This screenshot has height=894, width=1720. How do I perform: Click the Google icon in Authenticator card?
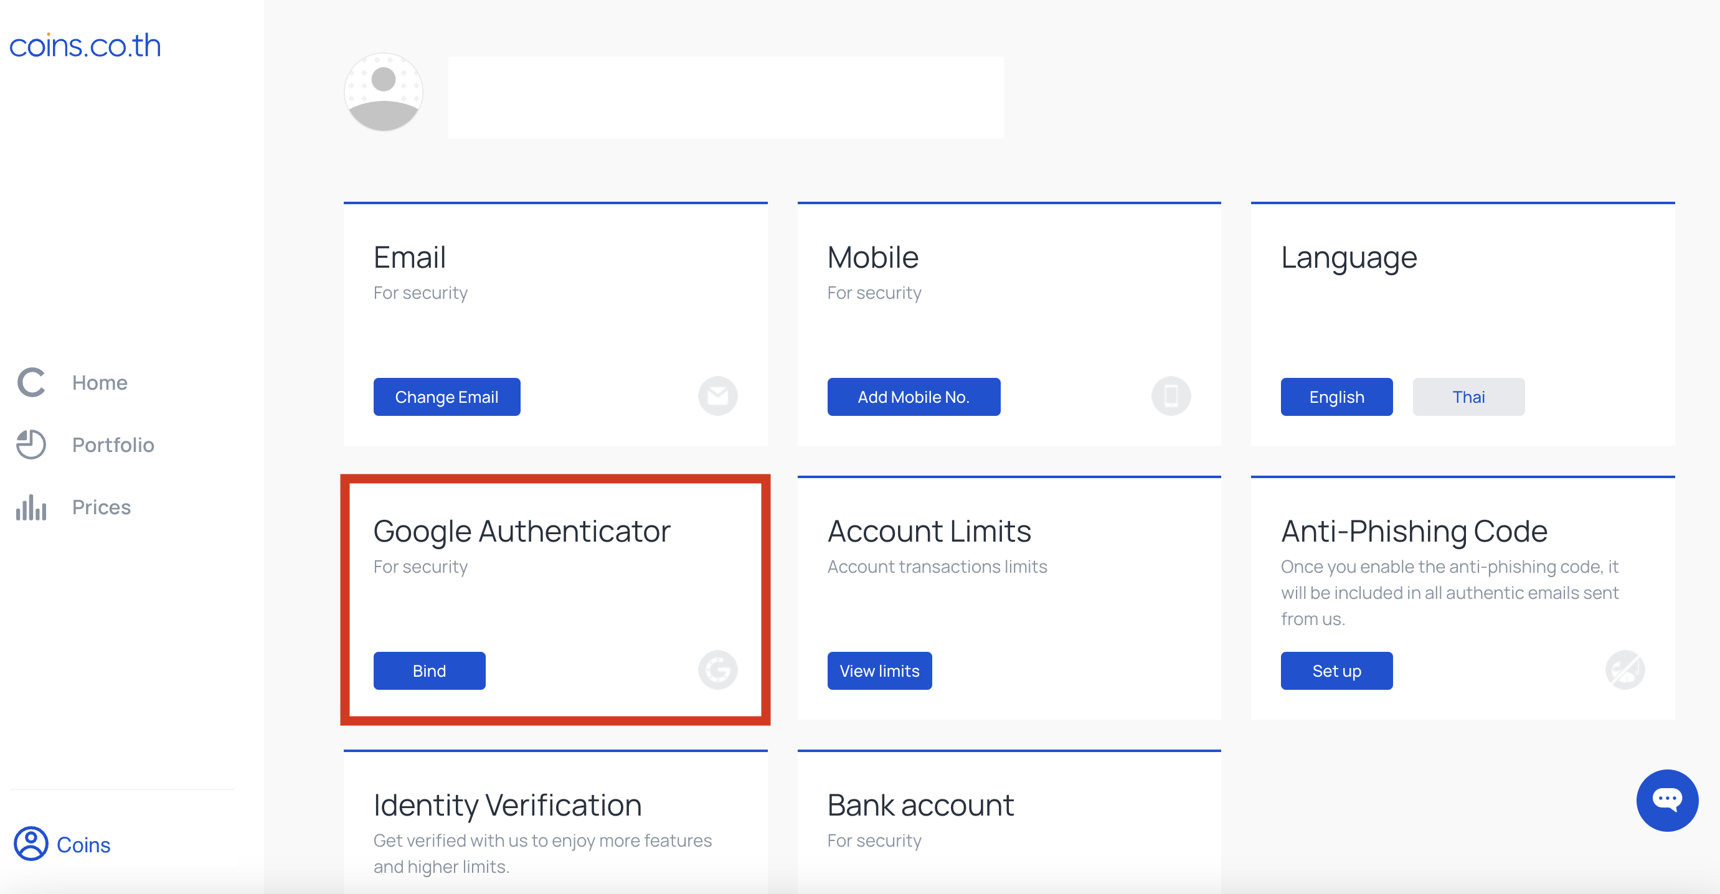pos(717,670)
